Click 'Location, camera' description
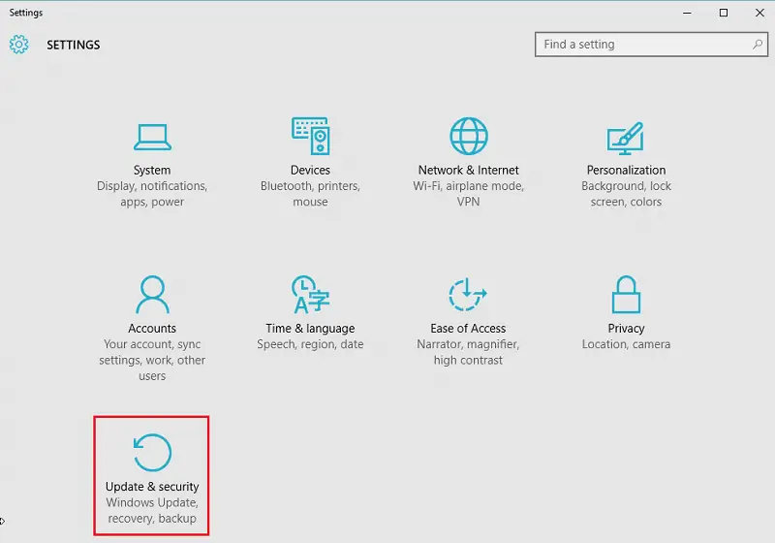 tap(626, 344)
